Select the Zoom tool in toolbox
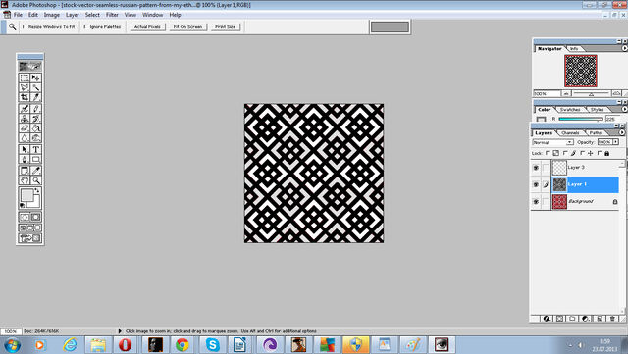This screenshot has height=354, width=628. coord(36,180)
